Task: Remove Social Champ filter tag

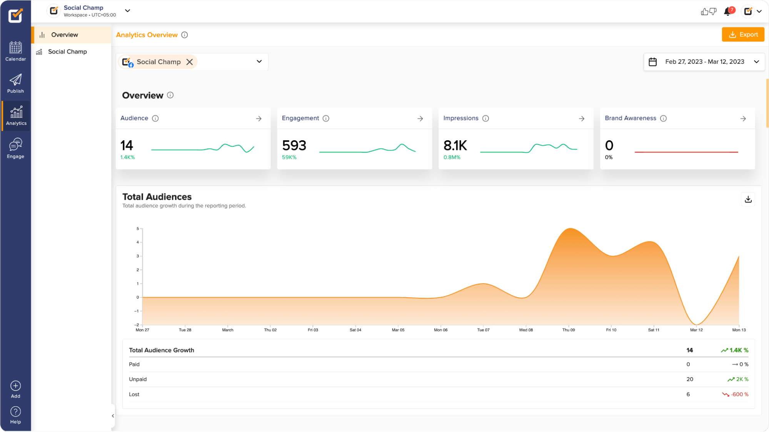Action: click(190, 62)
